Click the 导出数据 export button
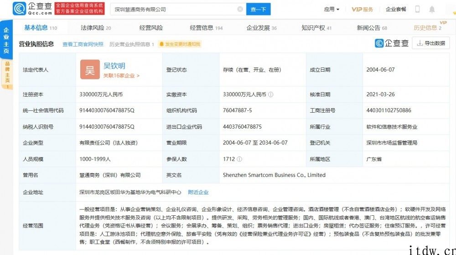The height and width of the screenshot is (255, 456). tap(431, 43)
